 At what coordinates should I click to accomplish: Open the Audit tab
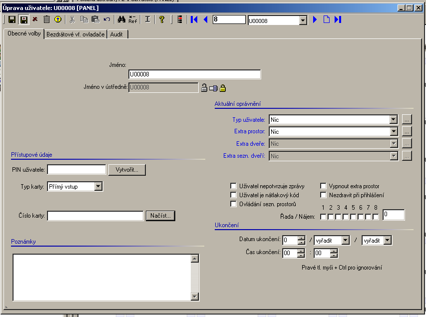click(x=118, y=34)
